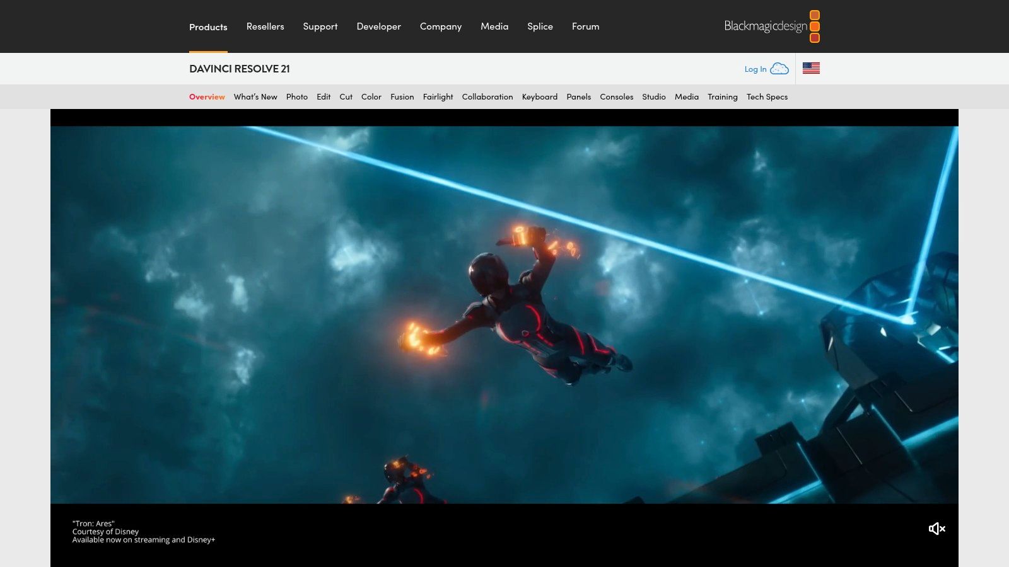Click the Available now on streaming caption
The height and width of the screenshot is (567, 1009).
pyautogui.click(x=144, y=540)
